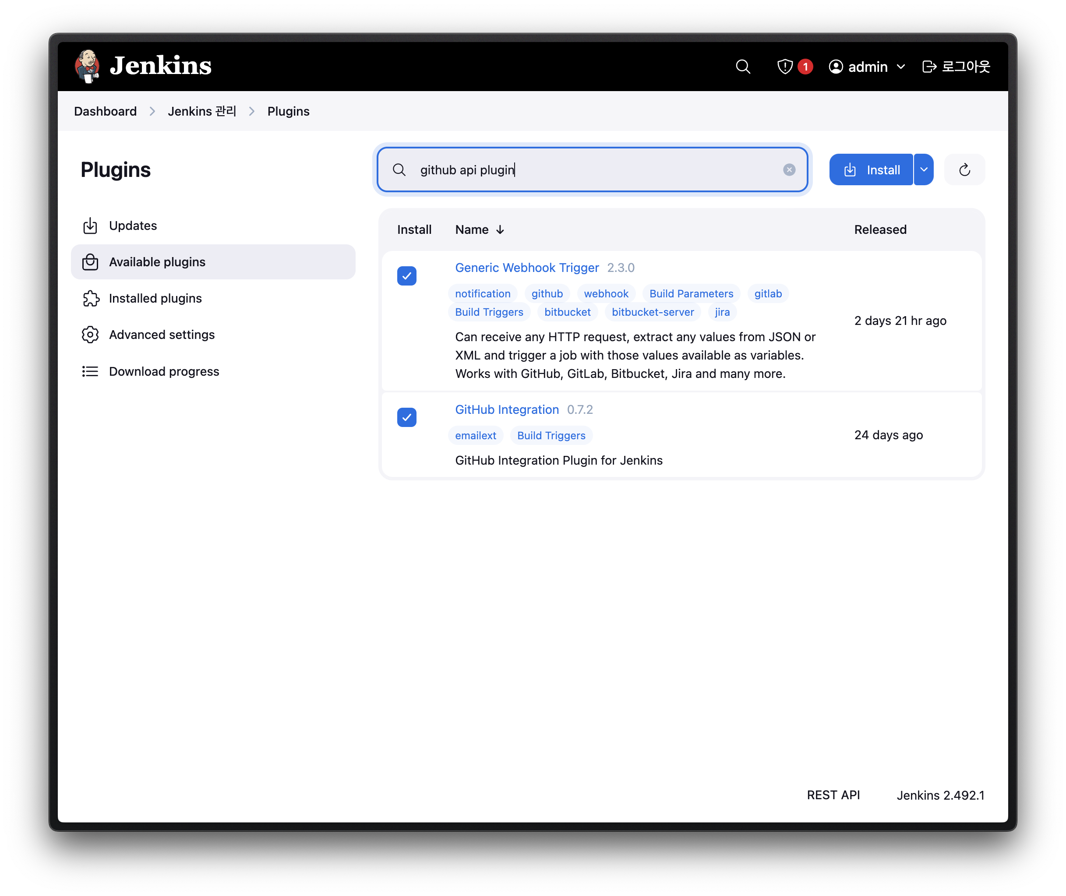1066x896 pixels.
Task: Uncheck Generic Webhook Trigger install checkbox
Action: [406, 276]
